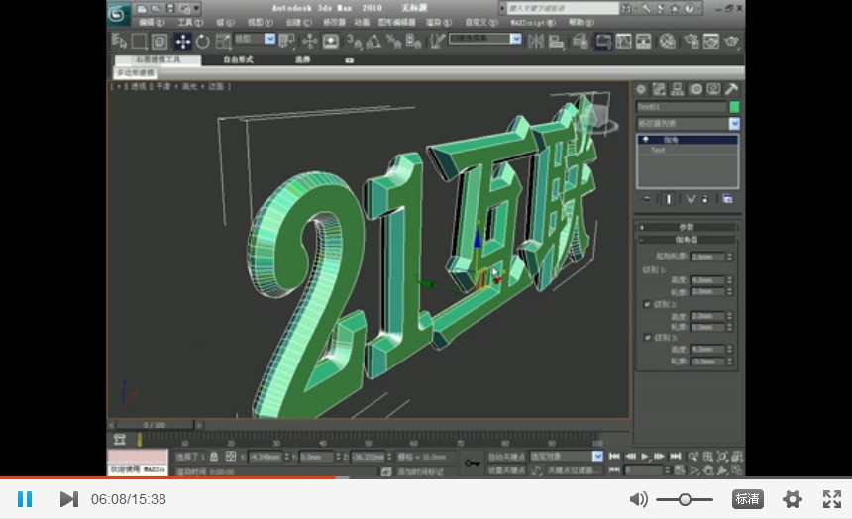Select the 倒角 (Bevel) modifier in stack
Image resolution: width=852 pixels, height=519 pixels.
tap(688, 140)
